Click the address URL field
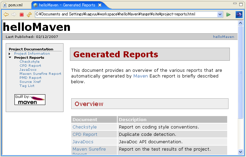This screenshot has height=157, width=246. [x=126, y=14]
